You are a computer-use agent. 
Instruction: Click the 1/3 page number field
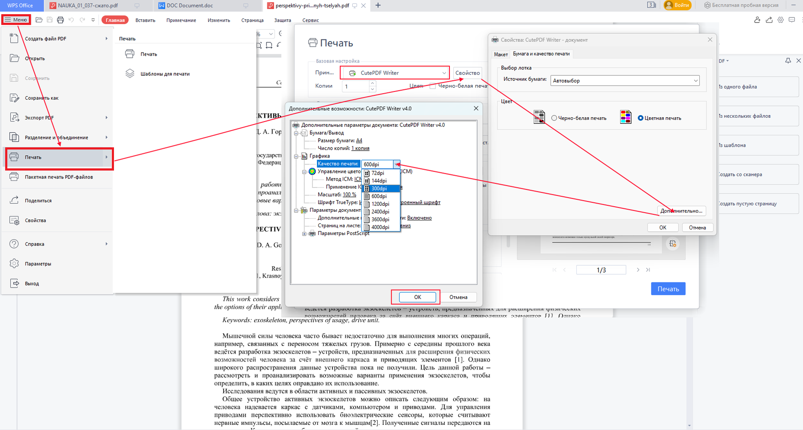[601, 270]
